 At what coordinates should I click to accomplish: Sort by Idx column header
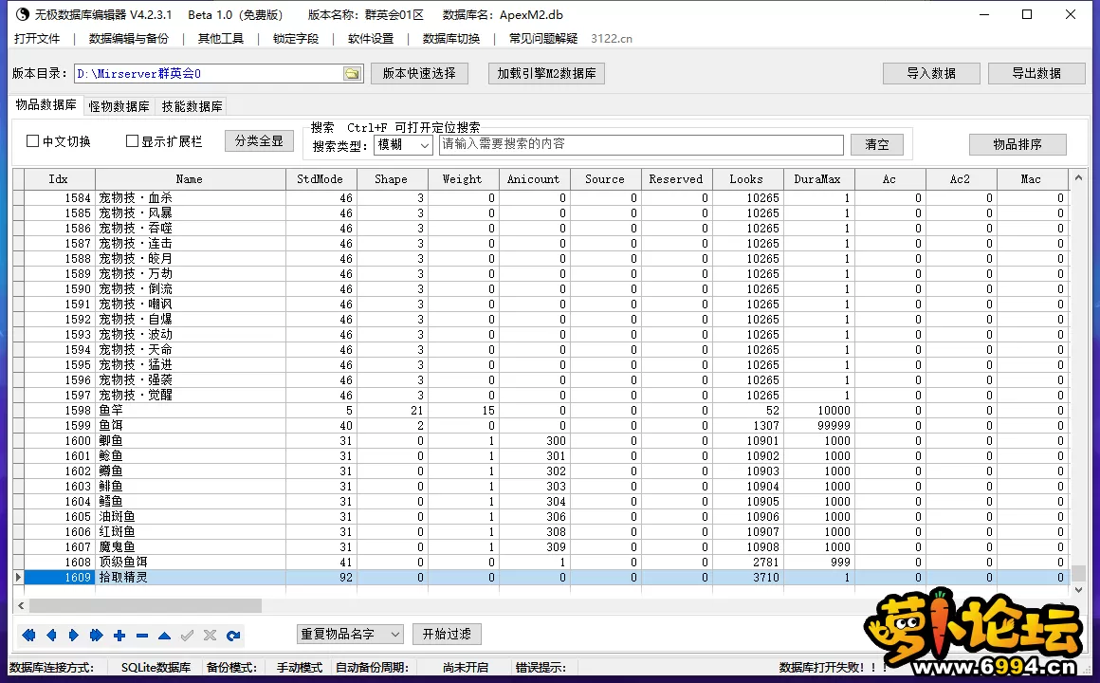tap(60, 179)
